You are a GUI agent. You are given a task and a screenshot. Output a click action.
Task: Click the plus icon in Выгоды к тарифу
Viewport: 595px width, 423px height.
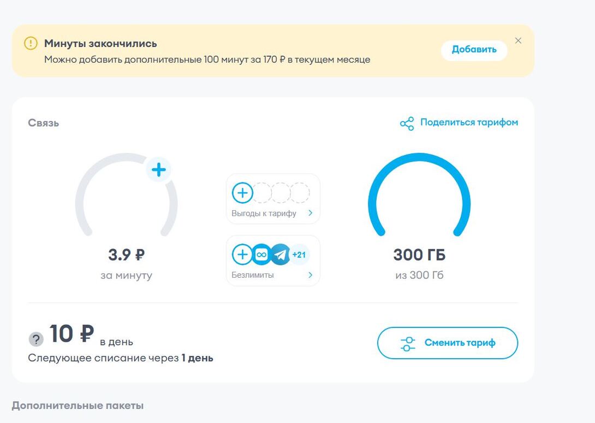click(x=242, y=193)
